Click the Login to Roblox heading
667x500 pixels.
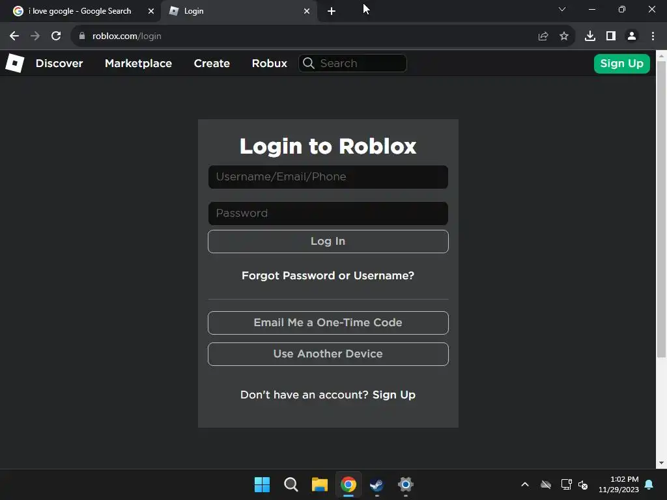(328, 146)
